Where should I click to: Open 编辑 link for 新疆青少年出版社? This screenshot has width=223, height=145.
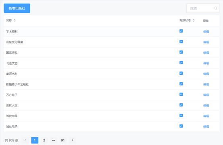(206, 84)
